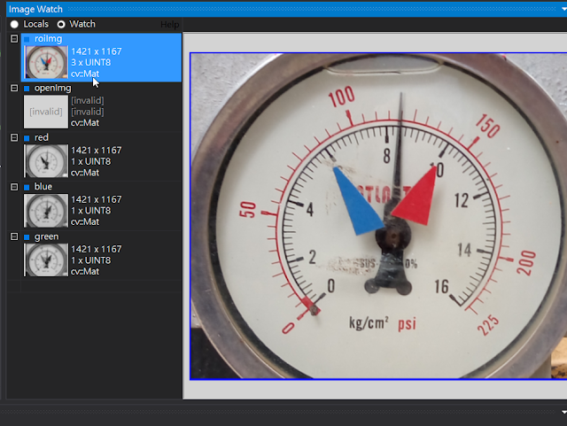Click the '3 x UINT8' text of roiImg
The height and width of the screenshot is (426, 567).
tap(90, 63)
